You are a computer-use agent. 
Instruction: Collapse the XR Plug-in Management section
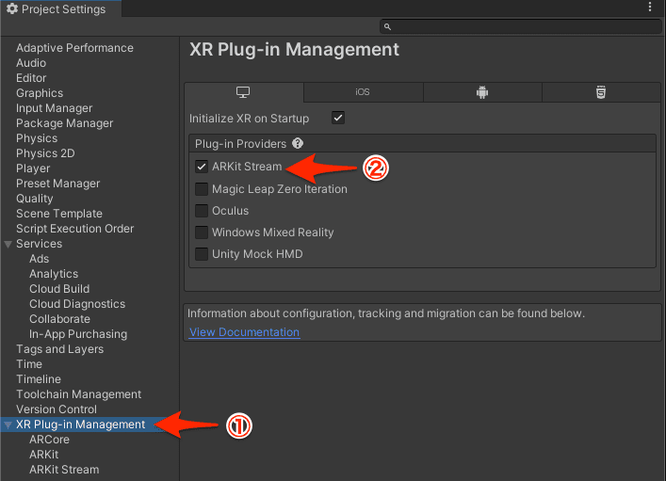[x=8, y=425]
